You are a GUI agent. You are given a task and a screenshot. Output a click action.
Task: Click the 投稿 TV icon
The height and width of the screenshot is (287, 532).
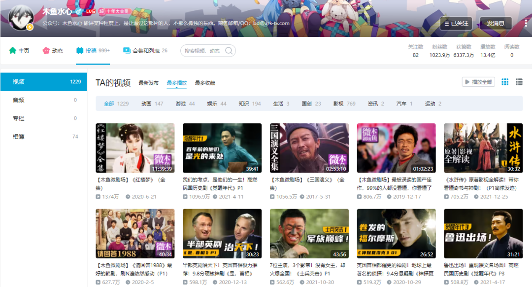click(80, 51)
